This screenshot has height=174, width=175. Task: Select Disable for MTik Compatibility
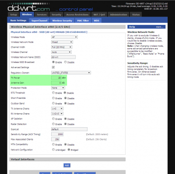point(66,144)
